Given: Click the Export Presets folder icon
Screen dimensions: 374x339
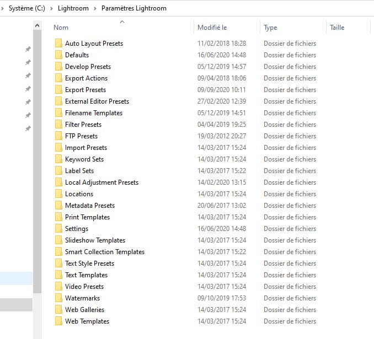Looking at the screenshot, I should coord(58,90).
